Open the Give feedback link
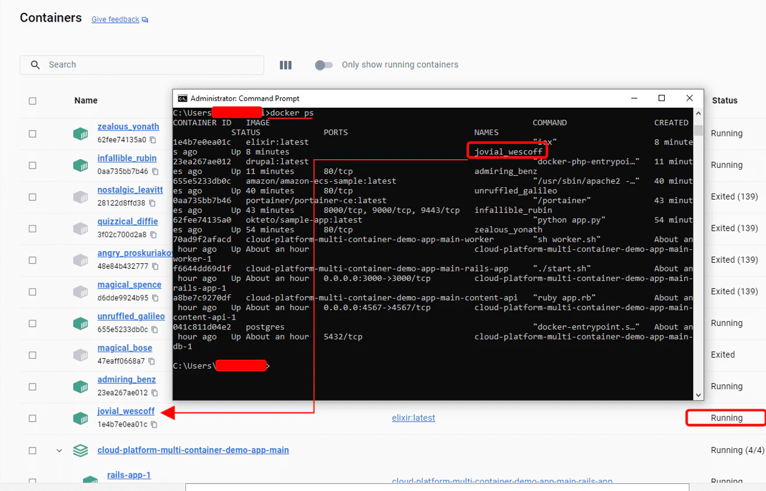 (x=116, y=19)
